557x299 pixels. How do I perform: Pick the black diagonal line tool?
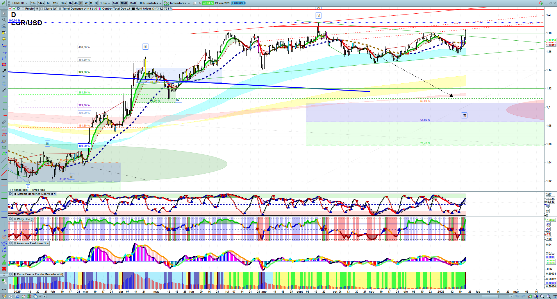click(4, 160)
